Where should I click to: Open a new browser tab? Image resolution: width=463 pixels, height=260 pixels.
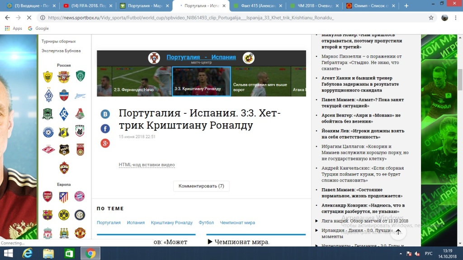coord(406,5)
